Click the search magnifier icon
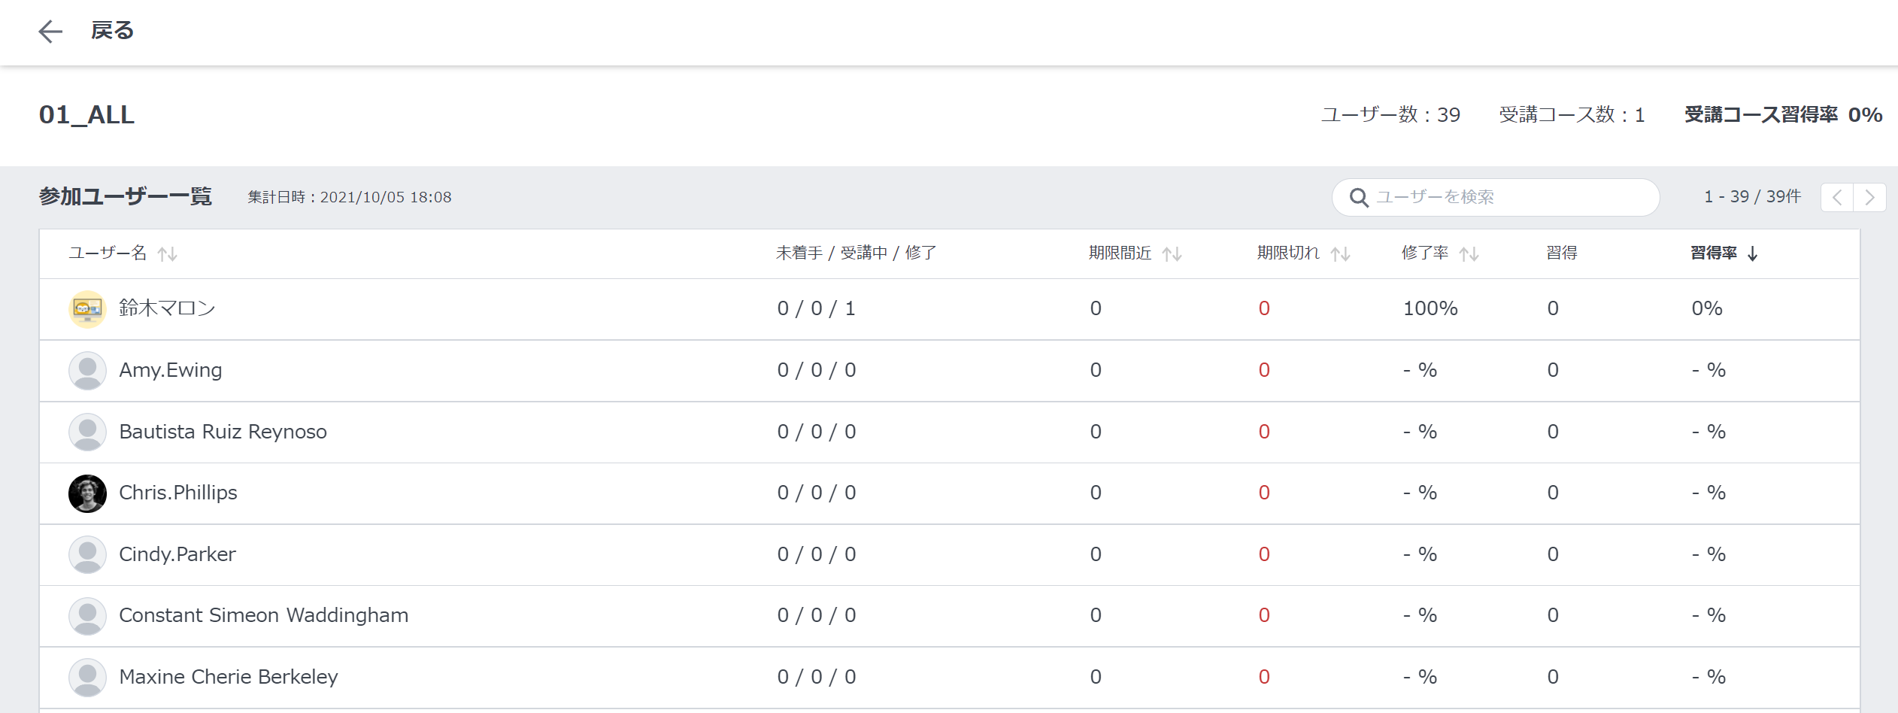This screenshot has width=1898, height=713. pyautogui.click(x=1358, y=198)
